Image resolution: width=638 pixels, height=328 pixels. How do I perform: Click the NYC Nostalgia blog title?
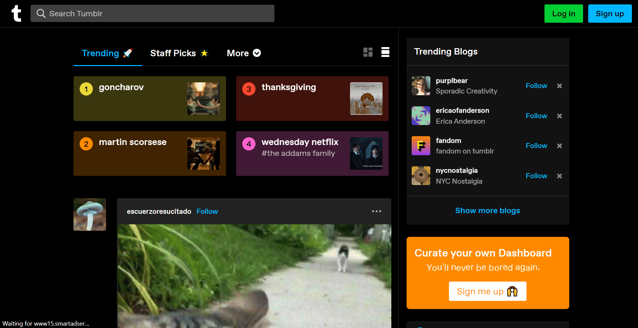tap(459, 181)
